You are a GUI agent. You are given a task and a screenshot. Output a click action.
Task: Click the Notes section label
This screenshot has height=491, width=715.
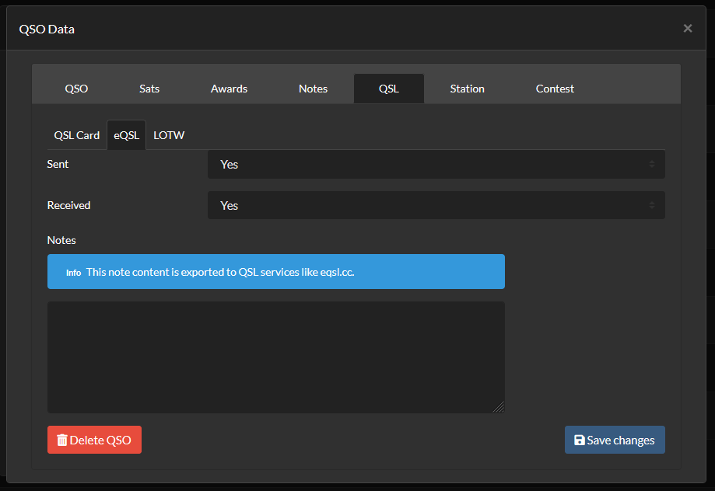[x=61, y=240]
